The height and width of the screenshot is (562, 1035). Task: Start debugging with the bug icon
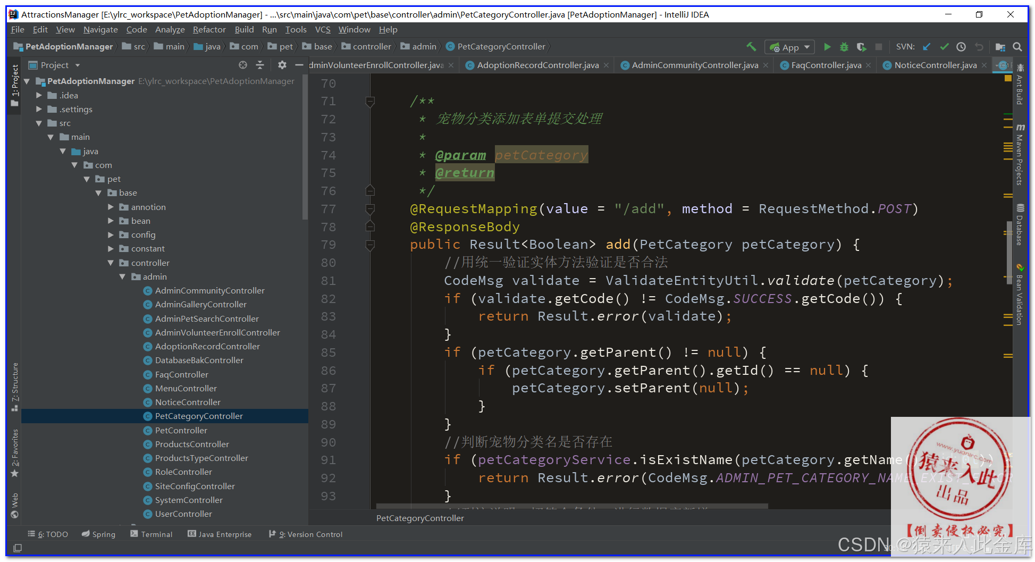(x=844, y=47)
